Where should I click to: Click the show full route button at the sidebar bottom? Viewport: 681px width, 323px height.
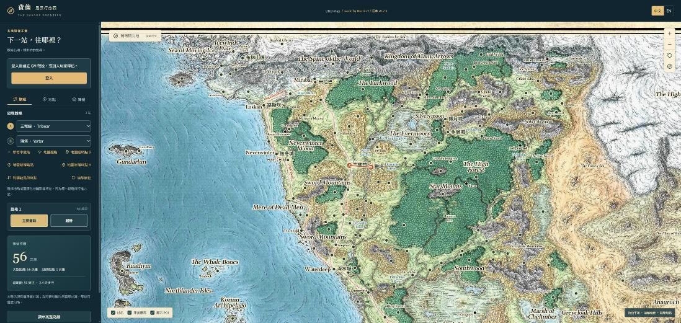point(49,317)
